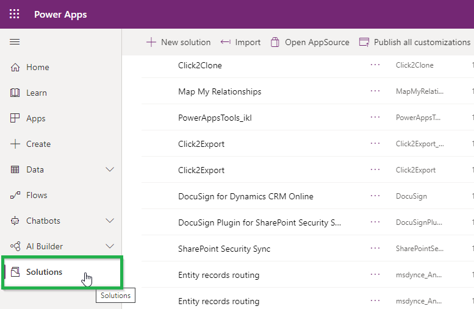The image size is (474, 309).
Task: Click Import in the command bar
Action: click(x=240, y=42)
